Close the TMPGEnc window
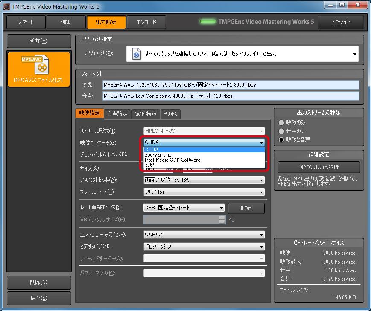This screenshot has height=311, width=371. (358, 5)
